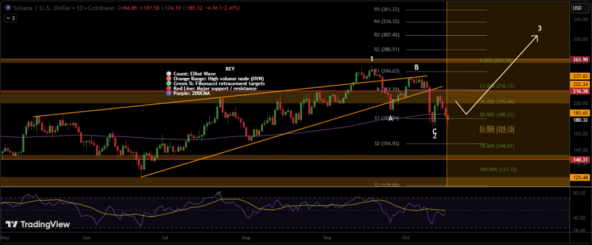Click the orange High volume node key dot
The image size is (592, 245).
(x=168, y=78)
